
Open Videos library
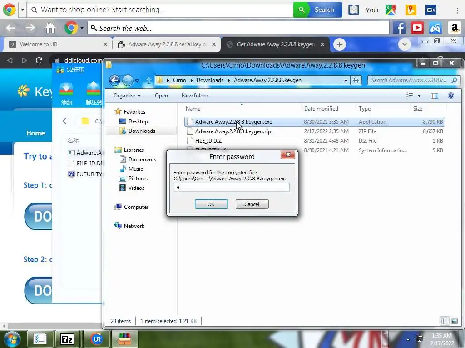pos(136,188)
